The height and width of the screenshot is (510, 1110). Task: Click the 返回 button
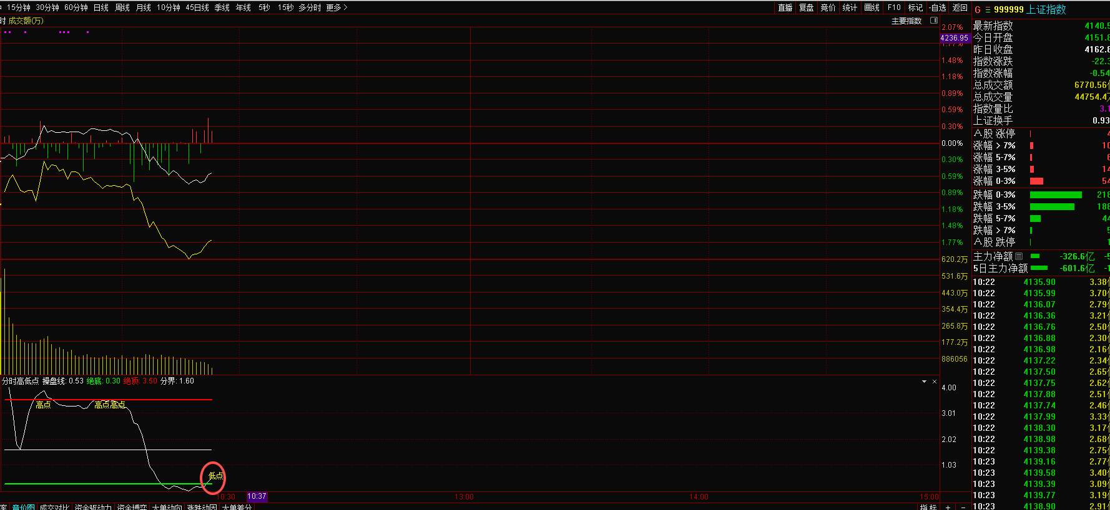(960, 7)
